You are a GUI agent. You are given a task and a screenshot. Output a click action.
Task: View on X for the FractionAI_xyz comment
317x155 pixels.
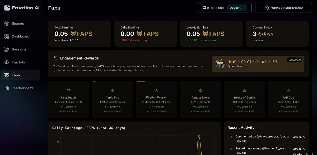[299, 137]
